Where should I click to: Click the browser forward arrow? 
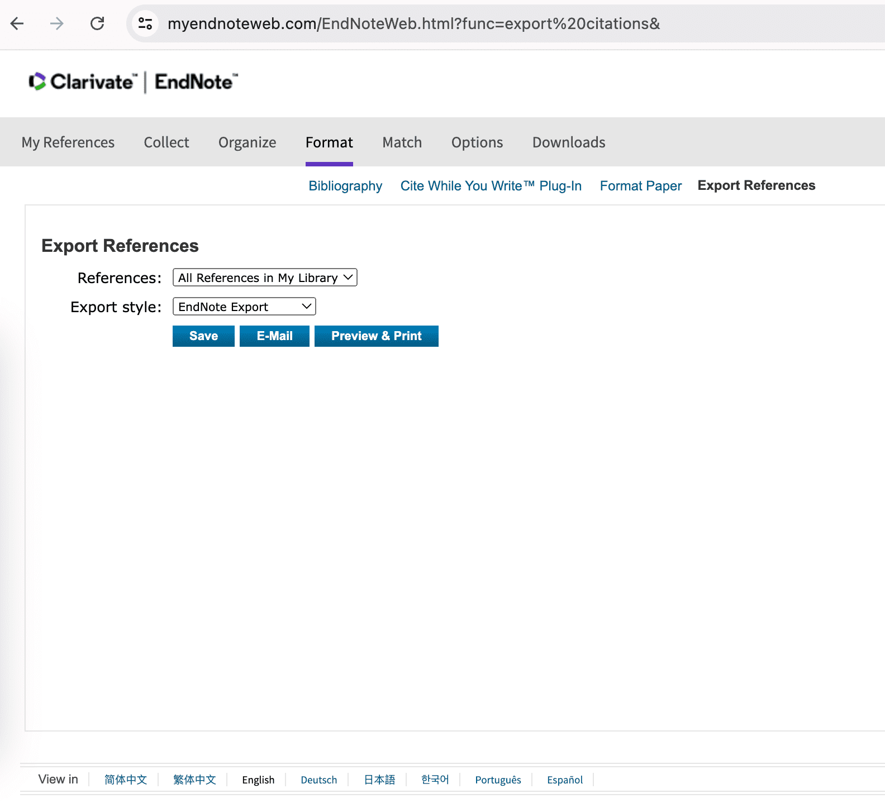pos(56,23)
